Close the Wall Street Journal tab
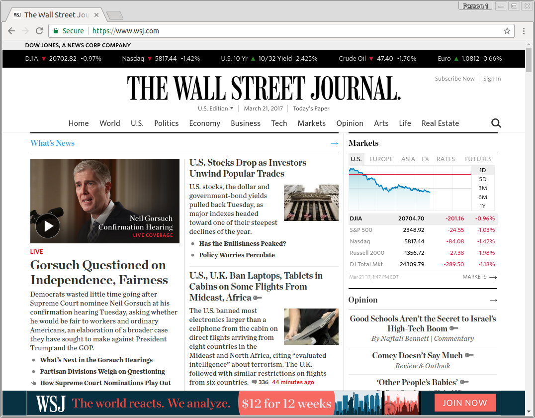Screen dimensions: 535x418 96,15
